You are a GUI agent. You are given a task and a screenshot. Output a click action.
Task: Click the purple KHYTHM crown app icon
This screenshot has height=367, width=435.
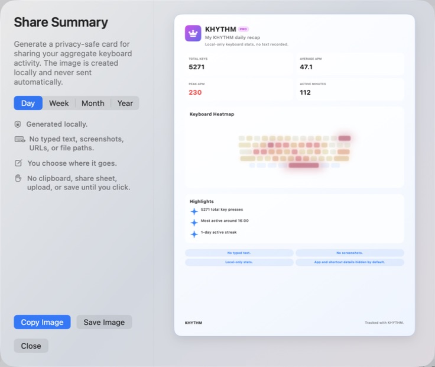coord(193,33)
